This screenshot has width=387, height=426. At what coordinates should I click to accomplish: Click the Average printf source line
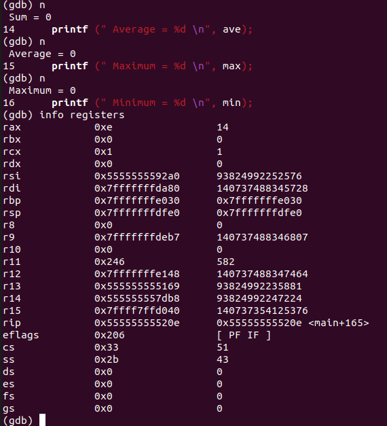(x=128, y=29)
